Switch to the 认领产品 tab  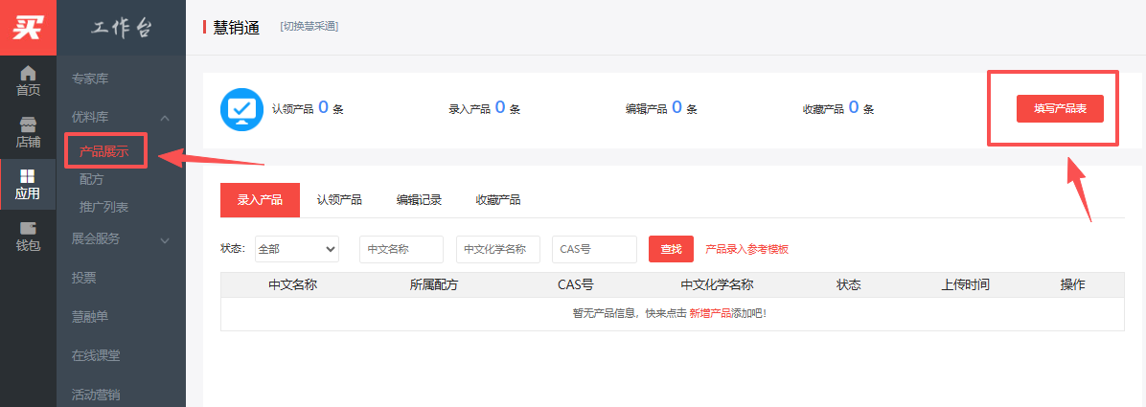[339, 200]
